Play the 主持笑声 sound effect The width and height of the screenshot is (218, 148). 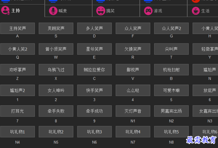(x=17, y=28)
